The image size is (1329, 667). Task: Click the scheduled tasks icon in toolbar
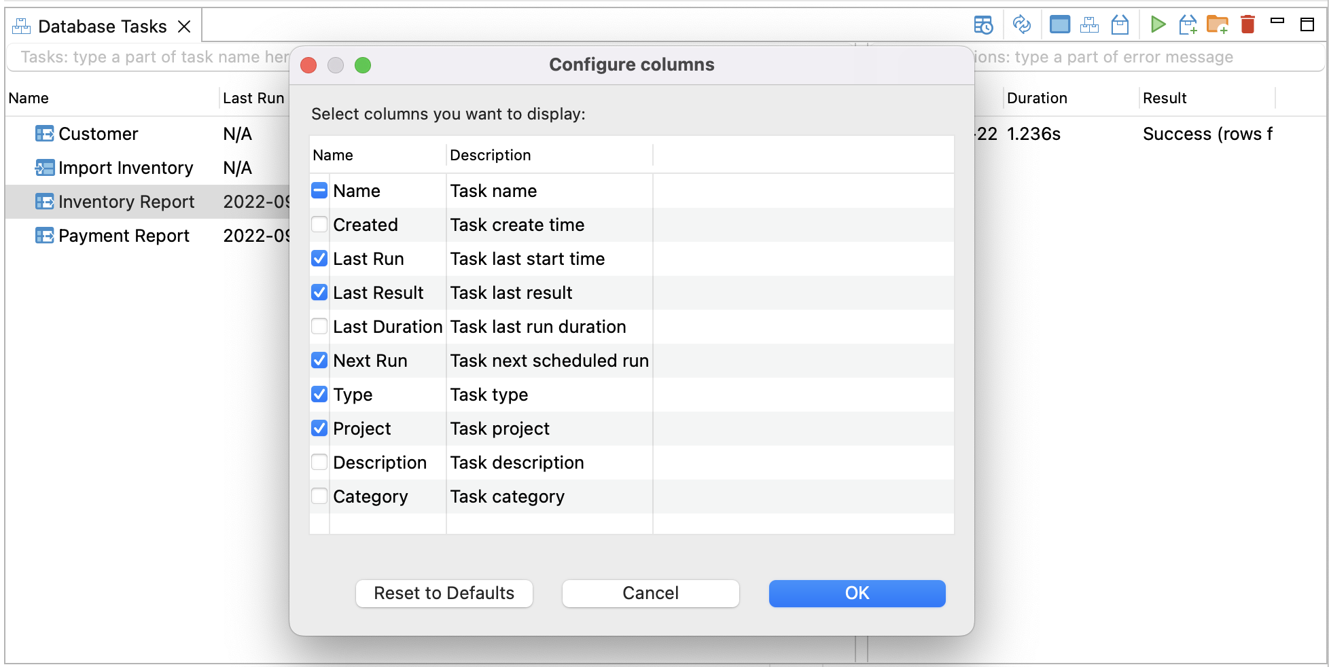click(983, 25)
